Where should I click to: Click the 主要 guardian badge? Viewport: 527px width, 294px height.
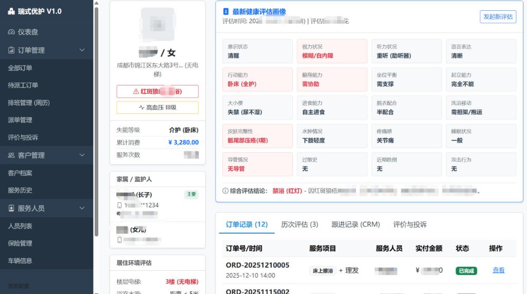191,194
